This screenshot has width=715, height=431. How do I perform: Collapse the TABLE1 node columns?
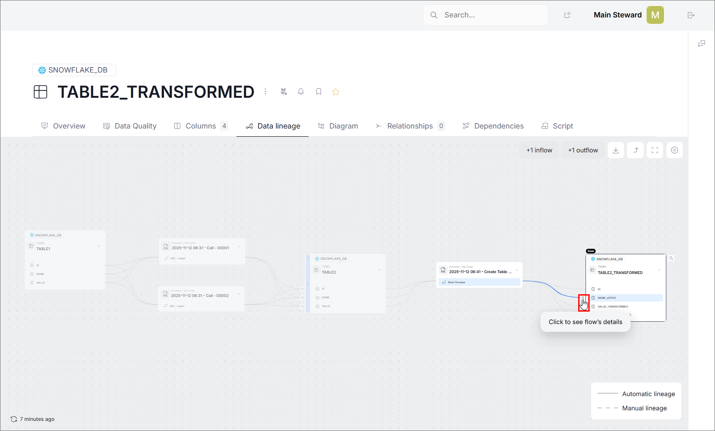[98, 246]
